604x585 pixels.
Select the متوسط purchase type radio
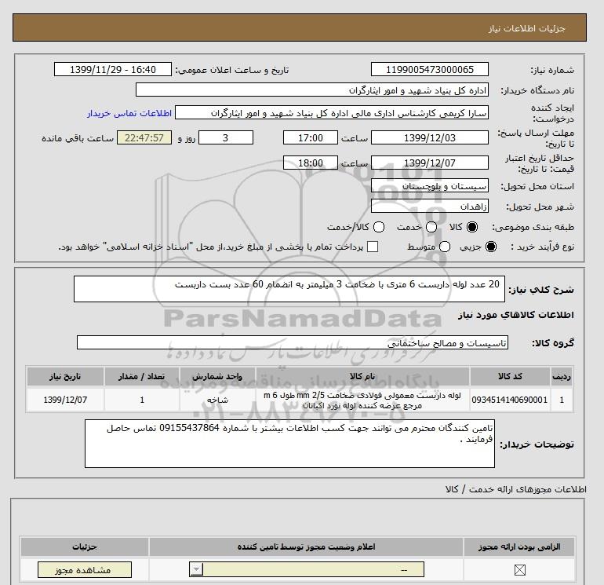[x=445, y=247]
